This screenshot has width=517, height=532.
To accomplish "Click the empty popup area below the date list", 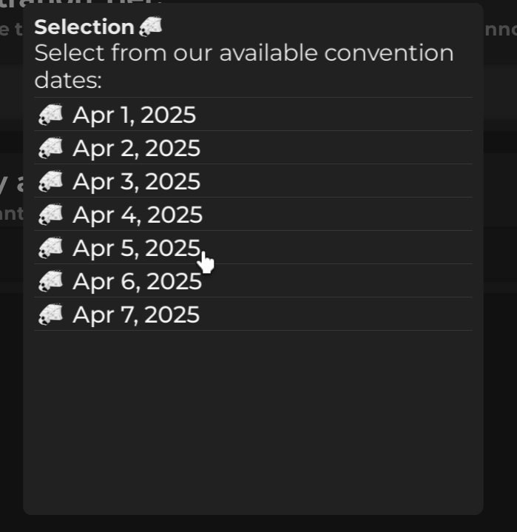I will pyautogui.click(x=252, y=422).
